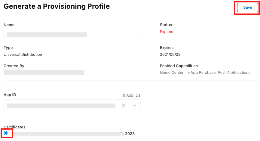Click the Universal Distribution type value
Screen dimensions: 260x141
23,55
